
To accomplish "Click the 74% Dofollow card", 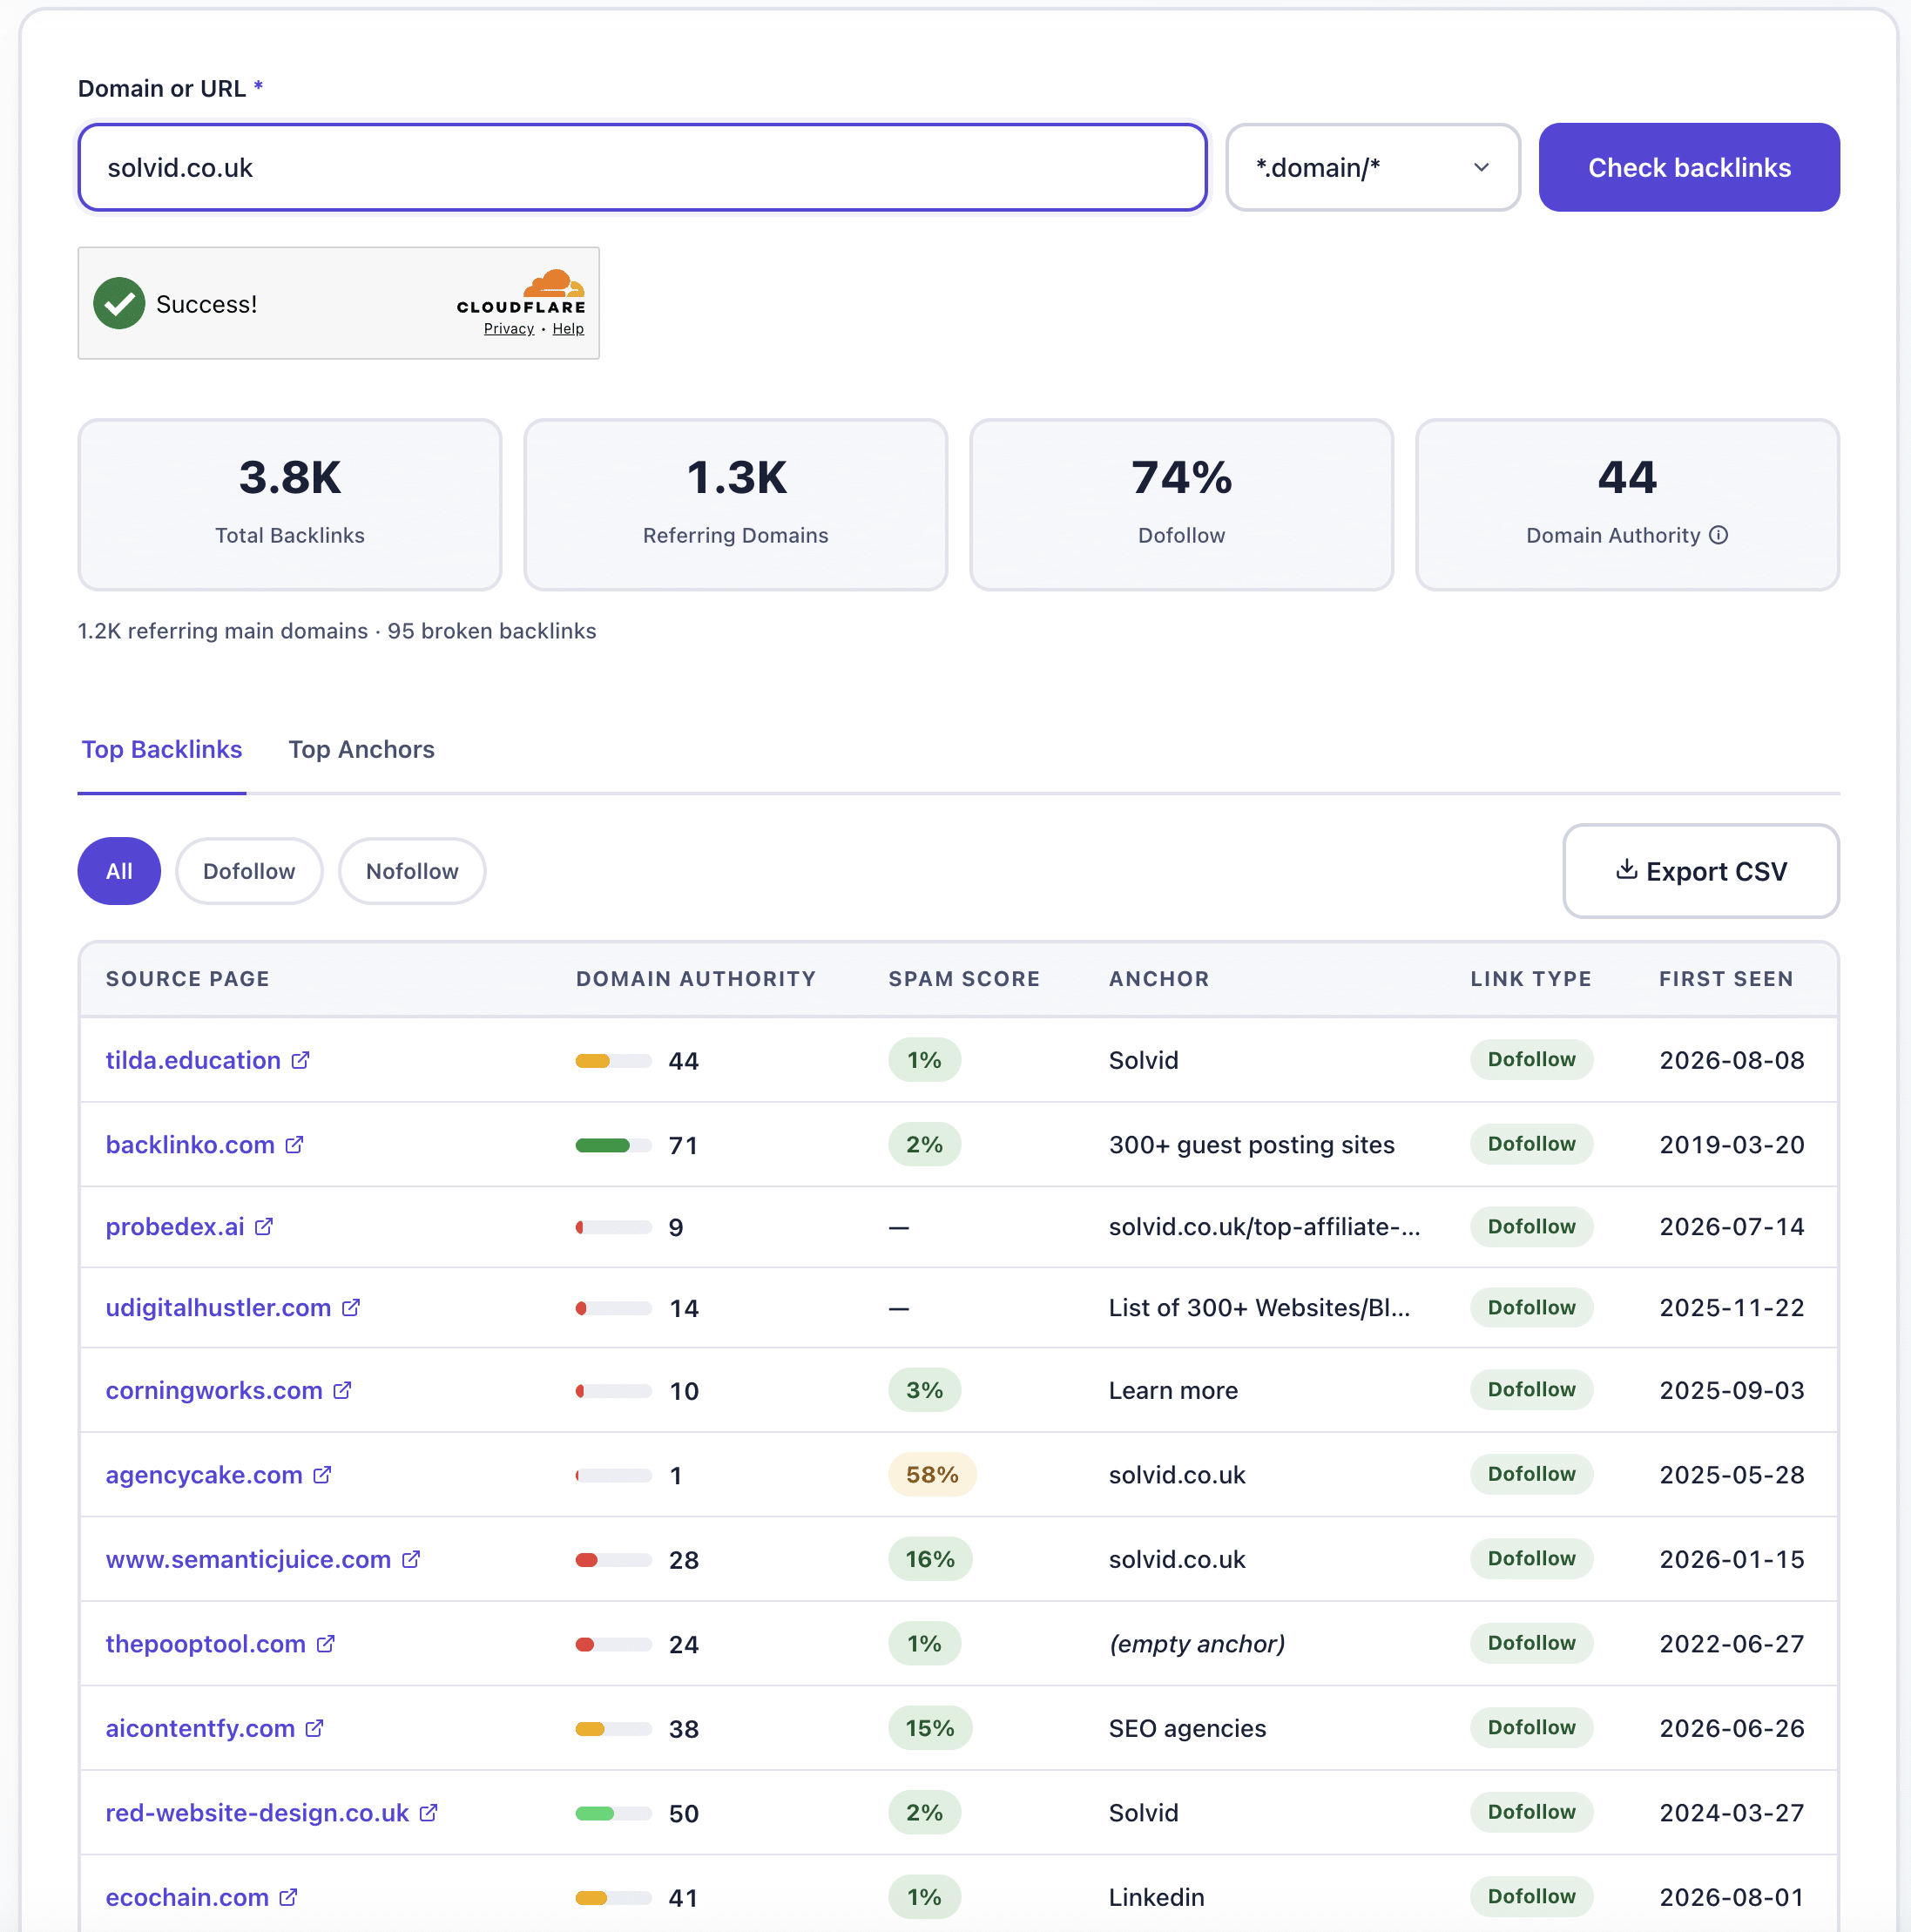I will tap(1181, 505).
